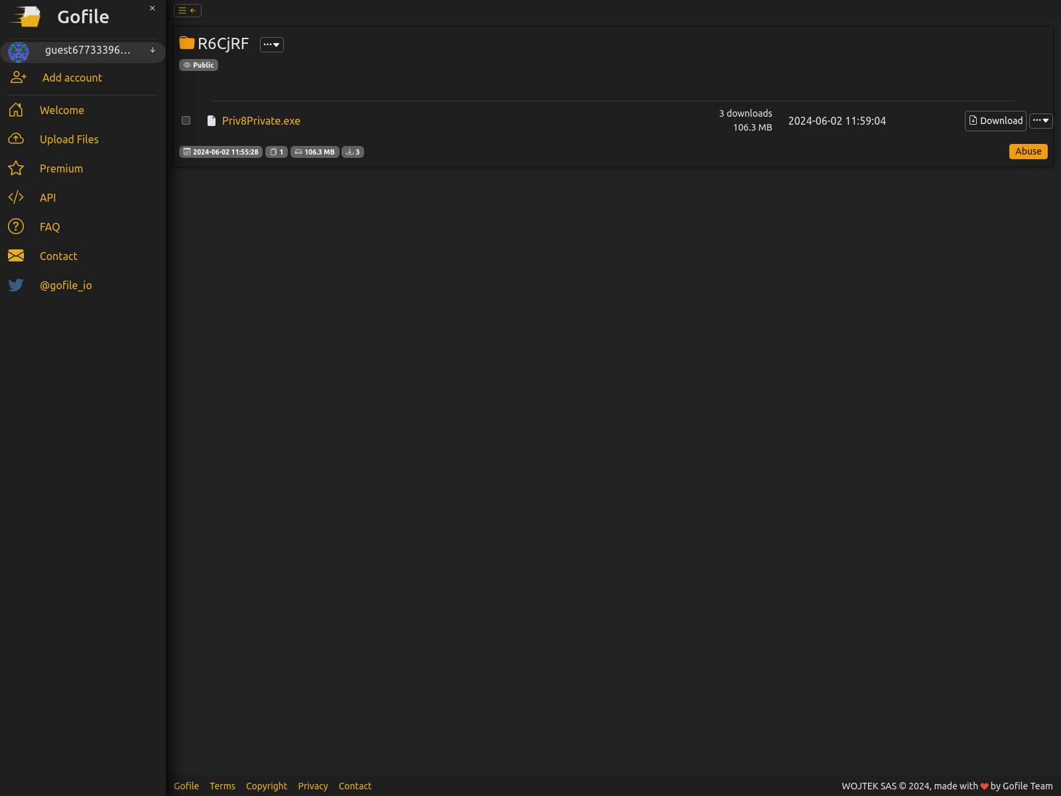Viewport: 1061px width, 796px height.
Task: Close the sidebar with the X button
Action: pyautogui.click(x=153, y=9)
